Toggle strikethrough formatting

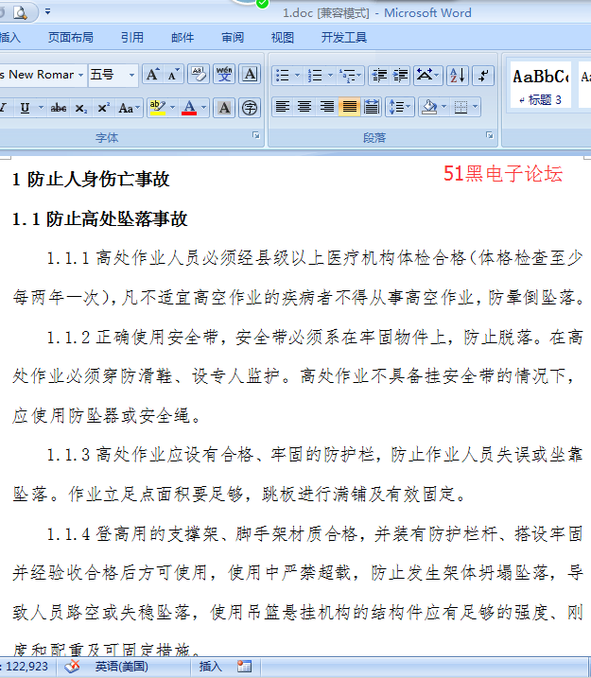(x=59, y=108)
